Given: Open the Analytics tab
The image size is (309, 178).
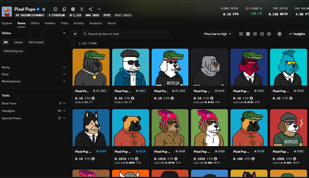Looking at the screenshot, I should click(96, 23).
